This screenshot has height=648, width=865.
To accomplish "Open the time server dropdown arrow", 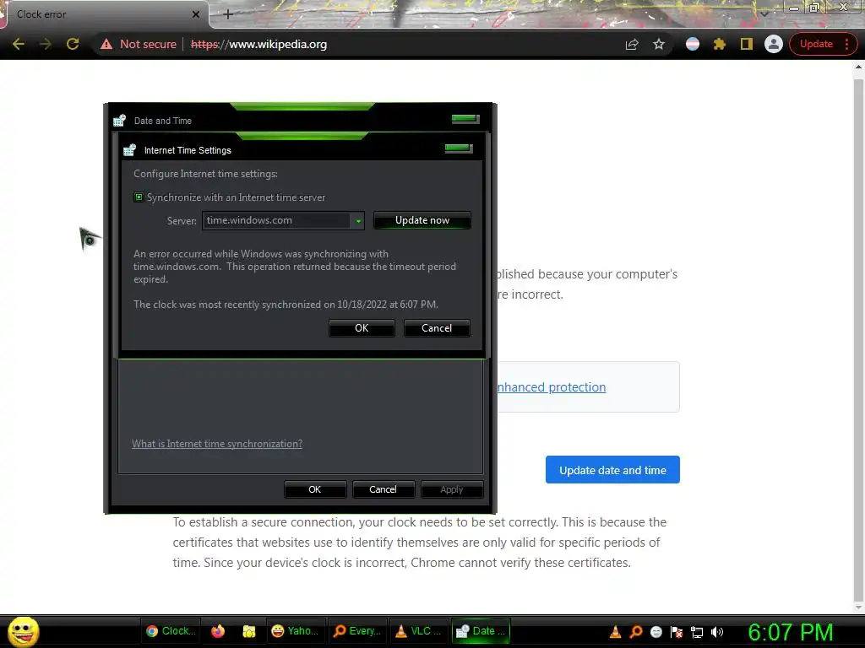I will [x=357, y=221].
